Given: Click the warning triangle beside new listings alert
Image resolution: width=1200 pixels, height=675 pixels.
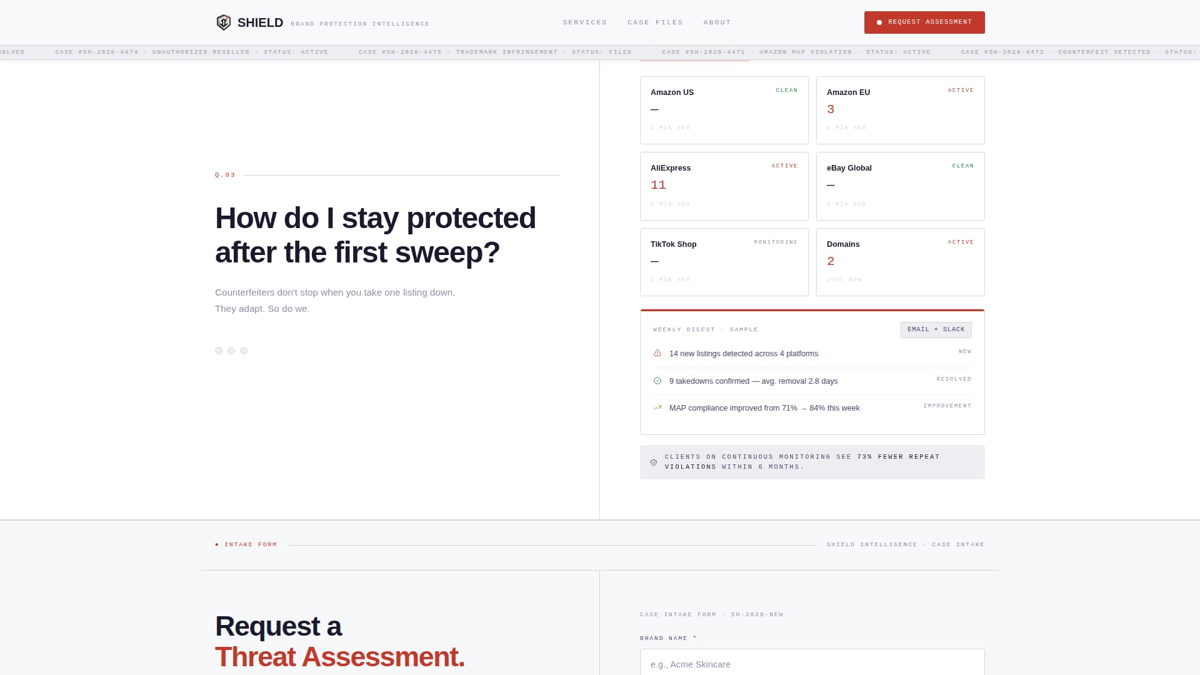Looking at the screenshot, I should click(657, 353).
